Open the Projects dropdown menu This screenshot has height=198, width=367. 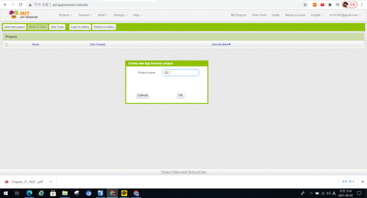coord(66,15)
